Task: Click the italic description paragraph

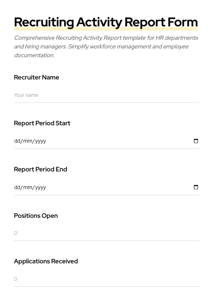Action: tap(106, 46)
